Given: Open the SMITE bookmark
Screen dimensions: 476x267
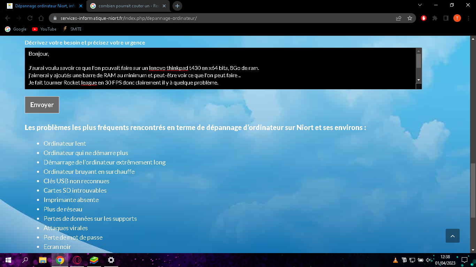Looking at the screenshot, I should click(x=72, y=29).
